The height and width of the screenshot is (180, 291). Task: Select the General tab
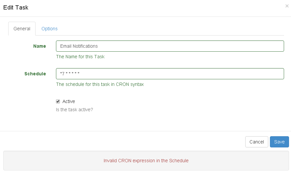pos(22,29)
